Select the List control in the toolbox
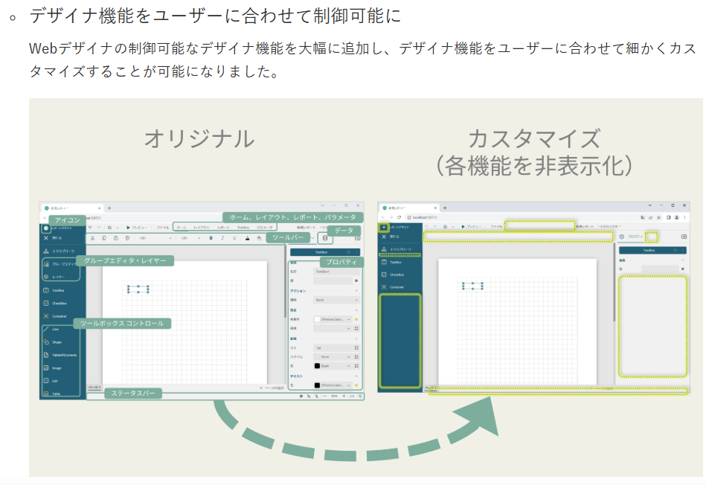The height and width of the screenshot is (485, 706). tap(55, 380)
